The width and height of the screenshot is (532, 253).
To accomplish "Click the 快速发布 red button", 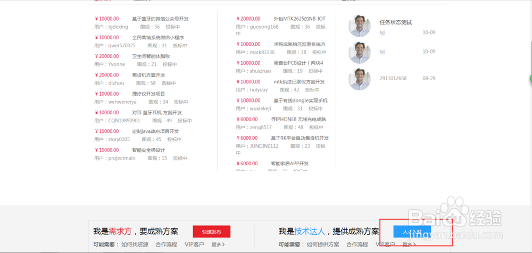I will click(x=211, y=232).
